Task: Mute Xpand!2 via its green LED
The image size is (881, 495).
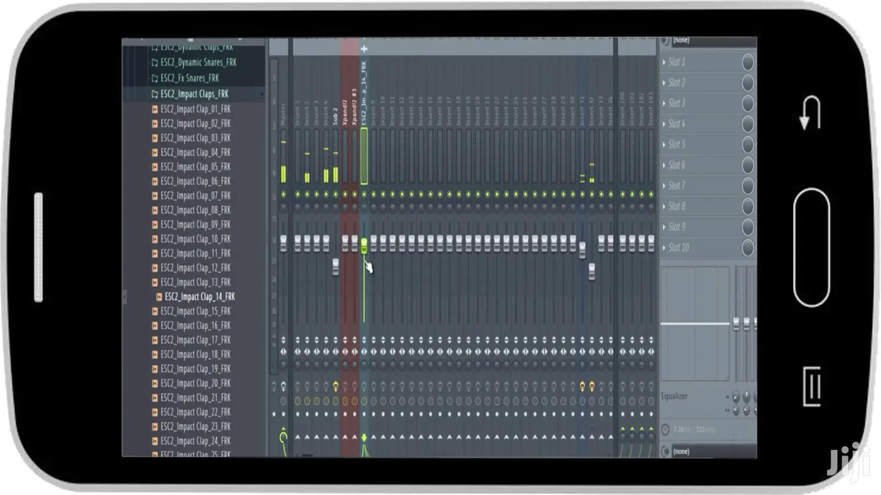Action: click(x=345, y=194)
